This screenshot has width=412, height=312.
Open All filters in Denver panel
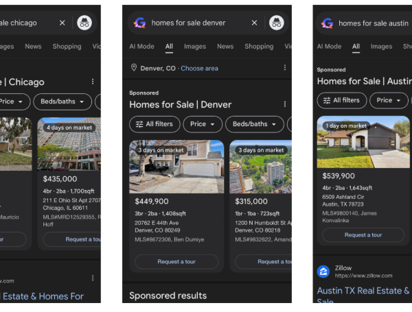point(154,124)
